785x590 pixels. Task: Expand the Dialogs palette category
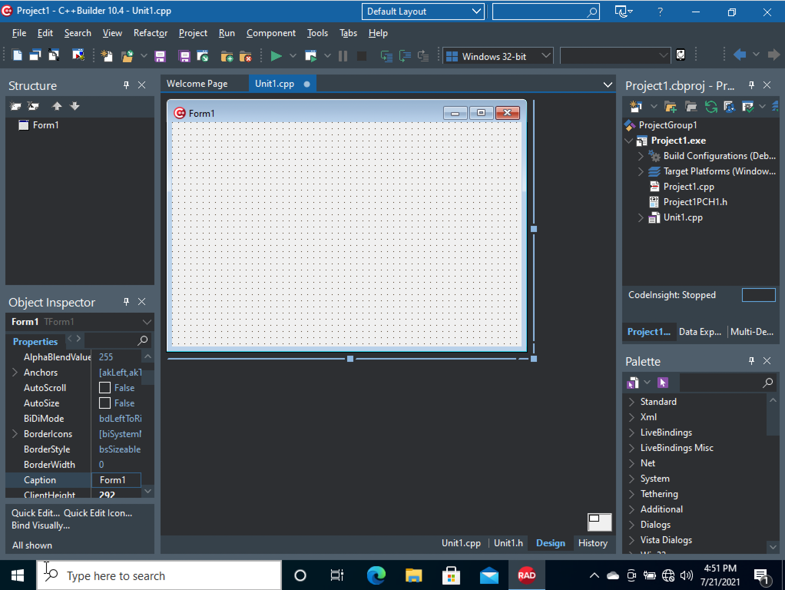click(632, 525)
